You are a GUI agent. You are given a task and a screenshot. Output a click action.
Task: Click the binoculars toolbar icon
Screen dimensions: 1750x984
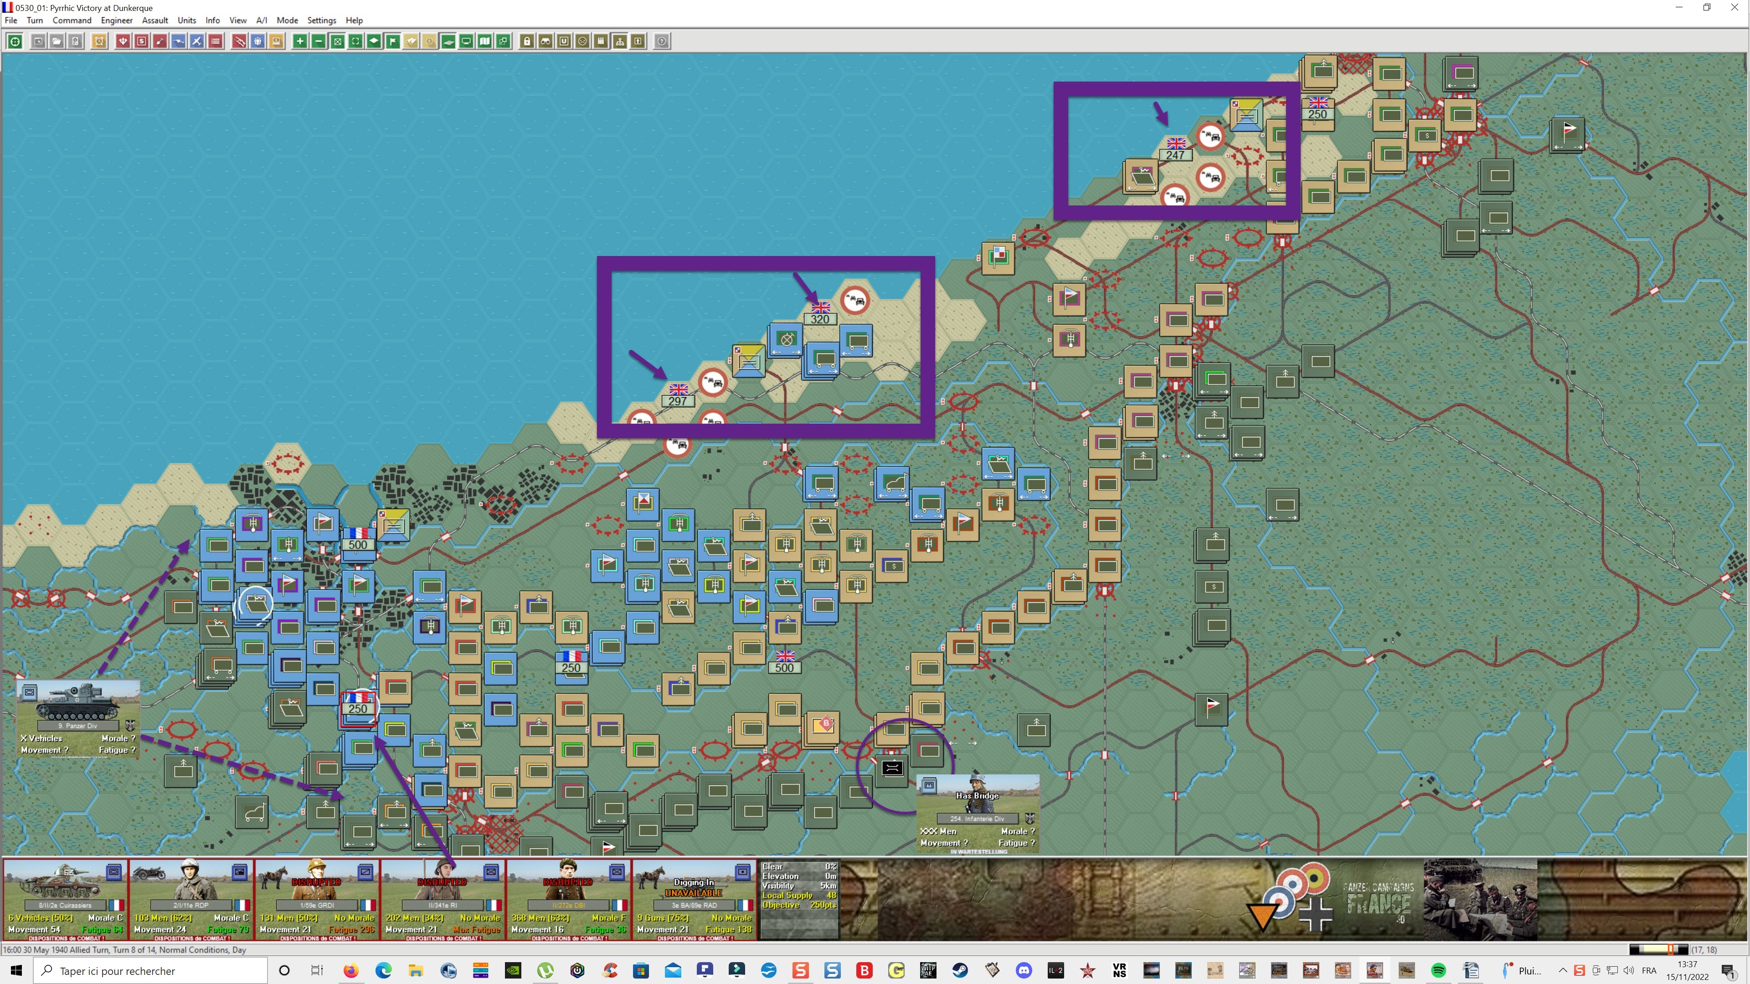pos(545,41)
